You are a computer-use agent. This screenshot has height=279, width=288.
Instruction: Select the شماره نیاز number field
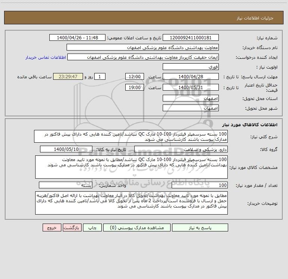(191, 38)
